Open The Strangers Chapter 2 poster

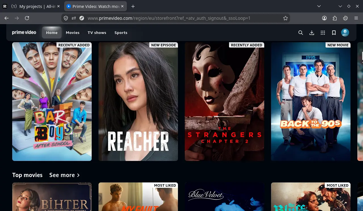(x=224, y=102)
